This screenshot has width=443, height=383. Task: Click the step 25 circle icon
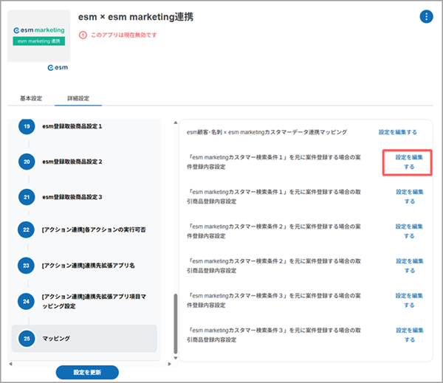pyautogui.click(x=27, y=338)
